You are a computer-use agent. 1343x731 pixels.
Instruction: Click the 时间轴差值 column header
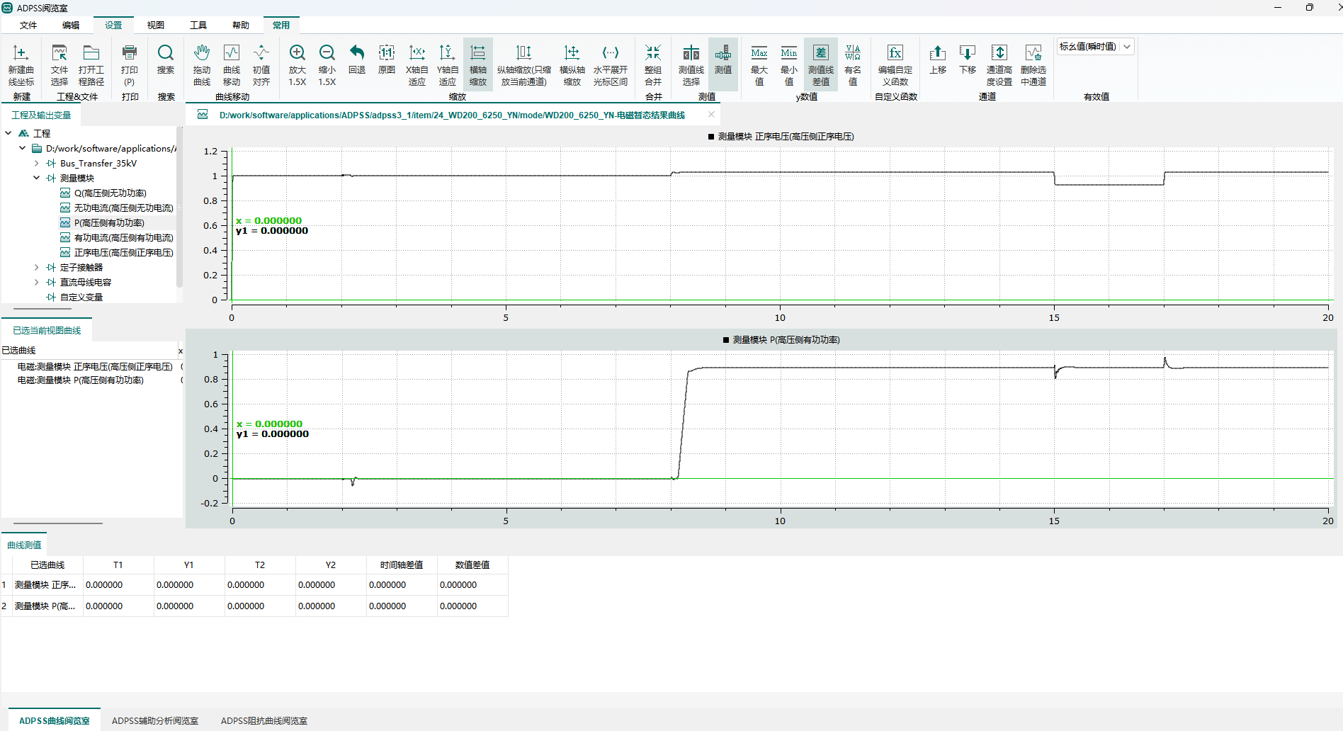point(401,565)
